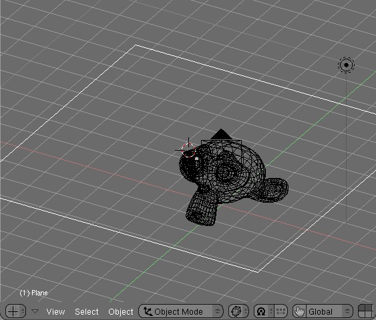Open the wireframe draw type selector
Viewport: 376px width, 320px height.
coord(238,311)
